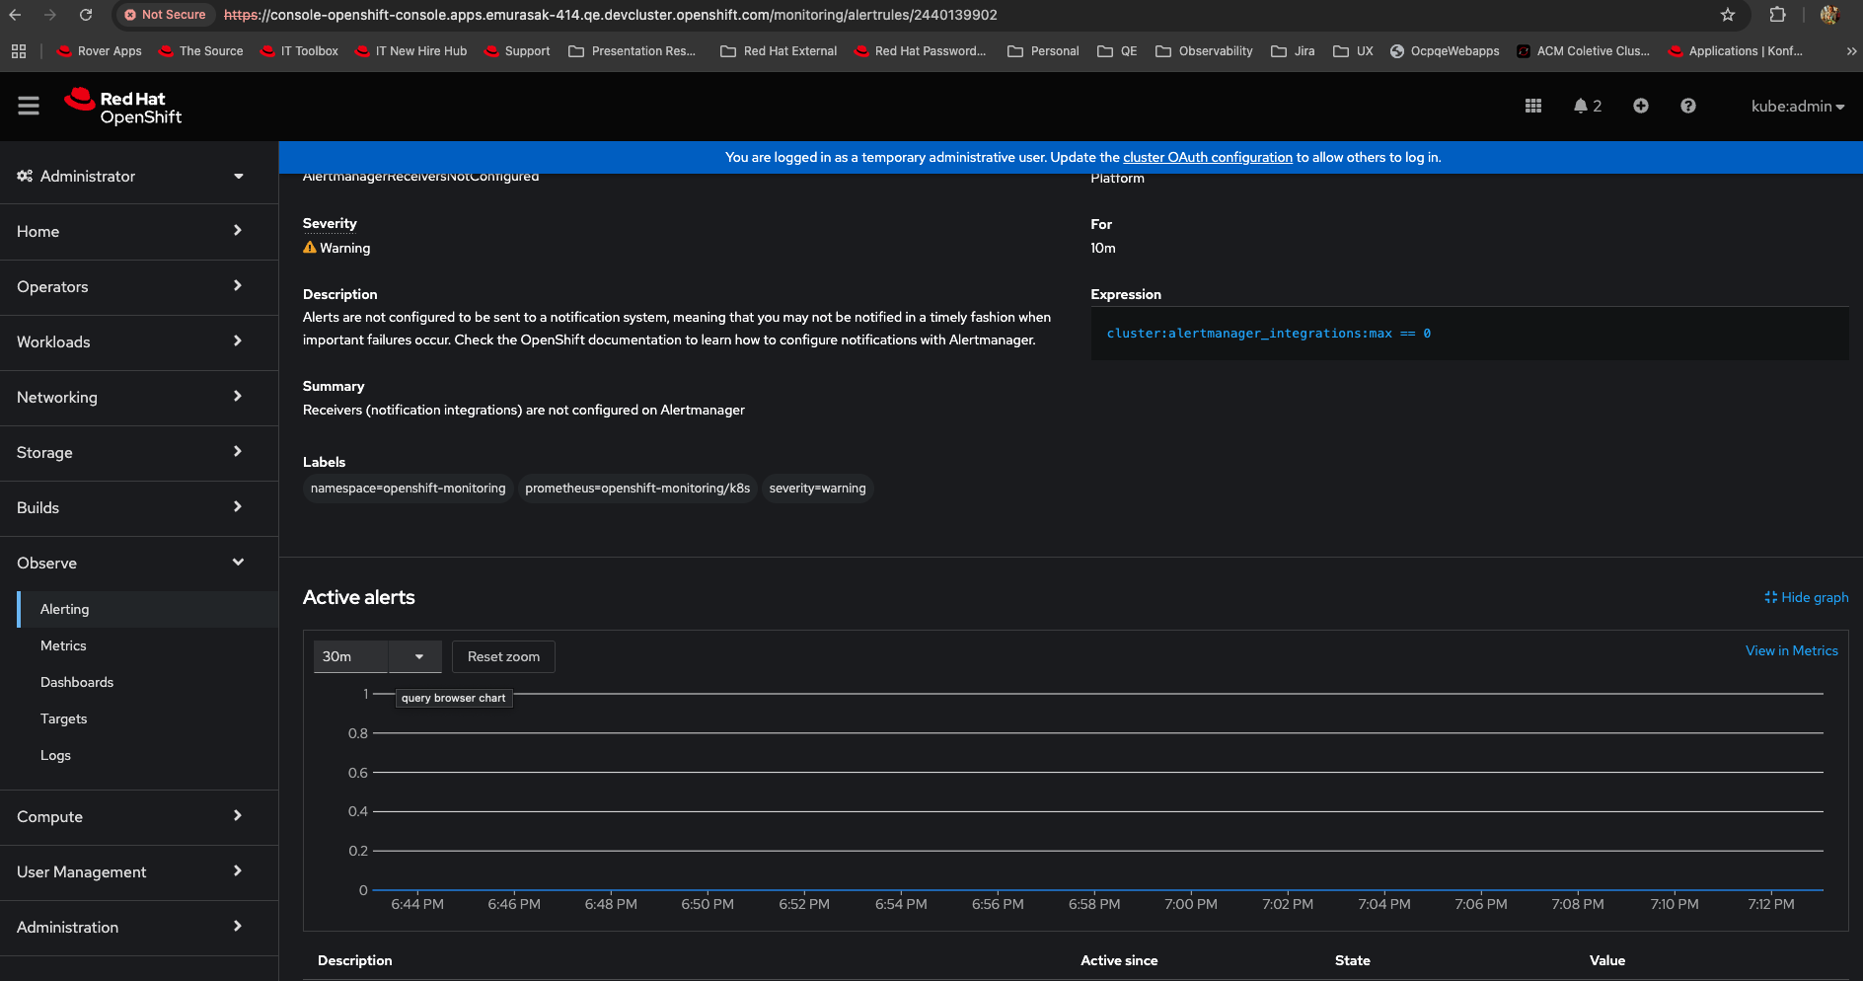Click the 30m time span text field

pos(352,656)
